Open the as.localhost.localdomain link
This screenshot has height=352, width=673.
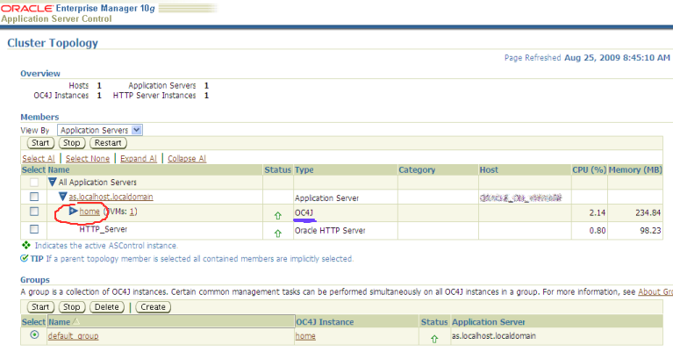coord(111,197)
